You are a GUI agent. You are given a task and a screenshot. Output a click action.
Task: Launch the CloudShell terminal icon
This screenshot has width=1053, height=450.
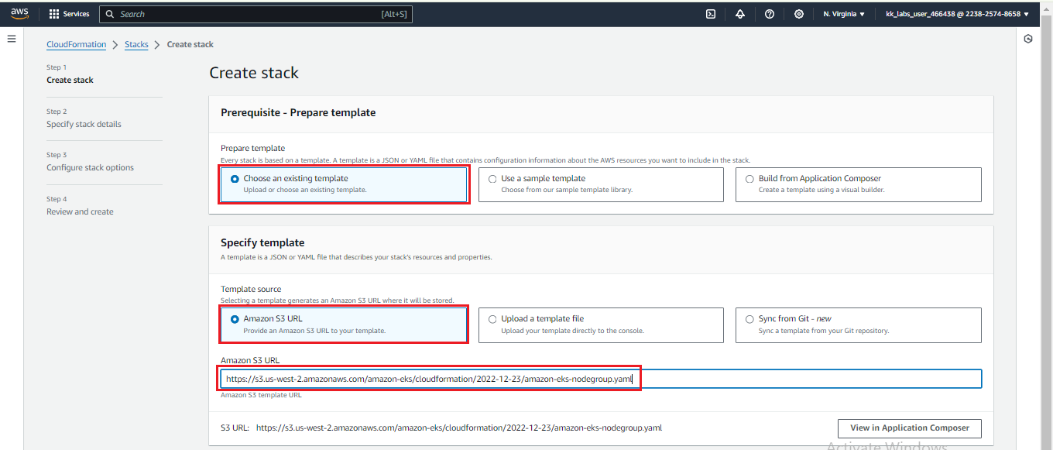pyautogui.click(x=711, y=14)
